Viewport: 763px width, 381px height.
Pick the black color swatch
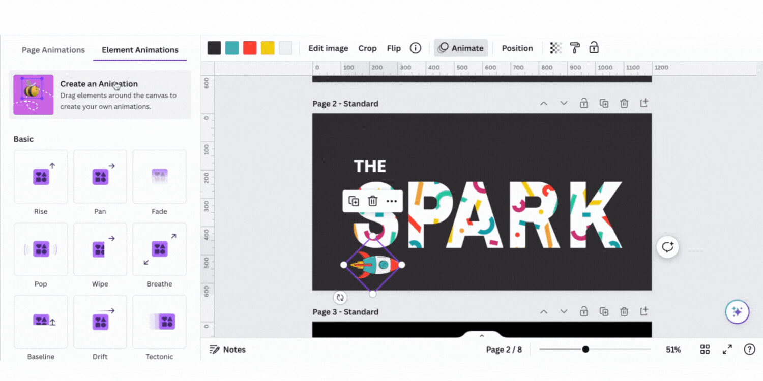click(214, 48)
